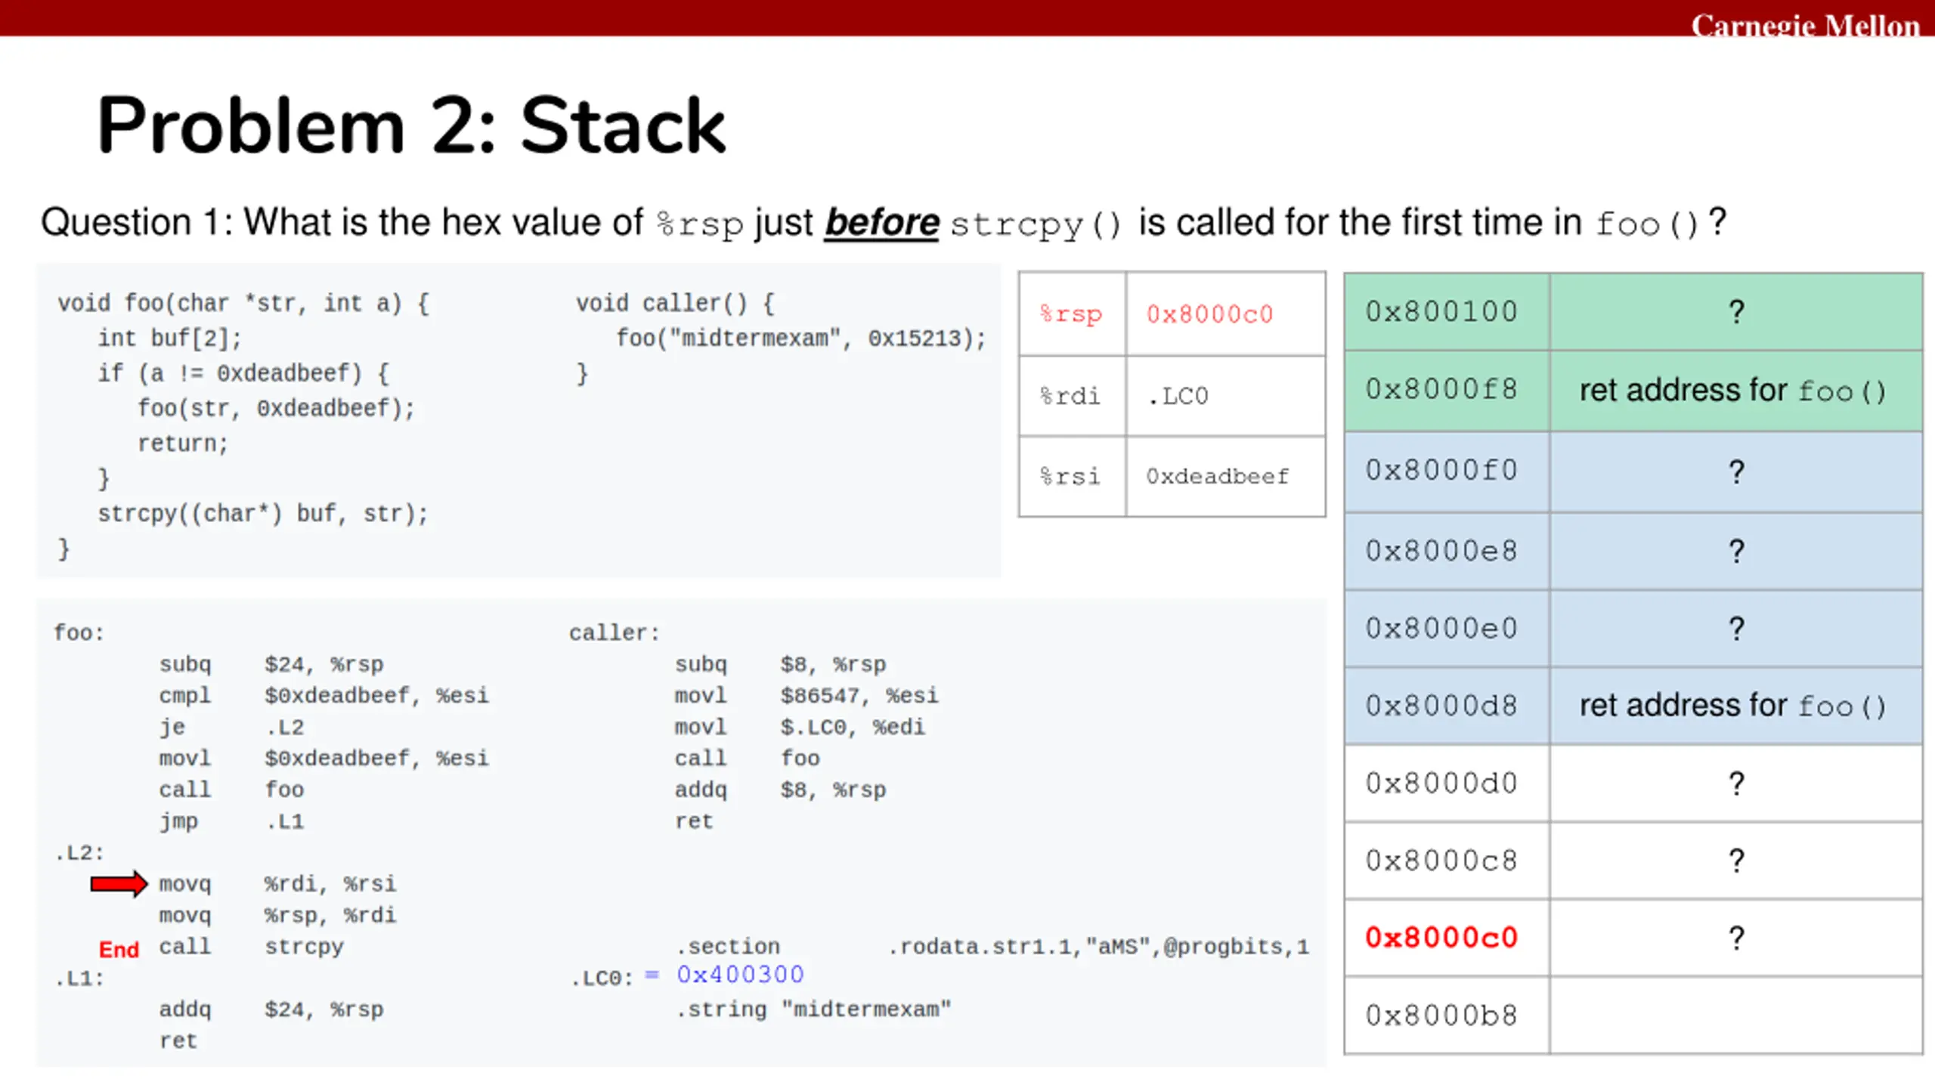Click the Carnegie Mellon header text
Screen dimensions: 1935x1088
click(1805, 25)
